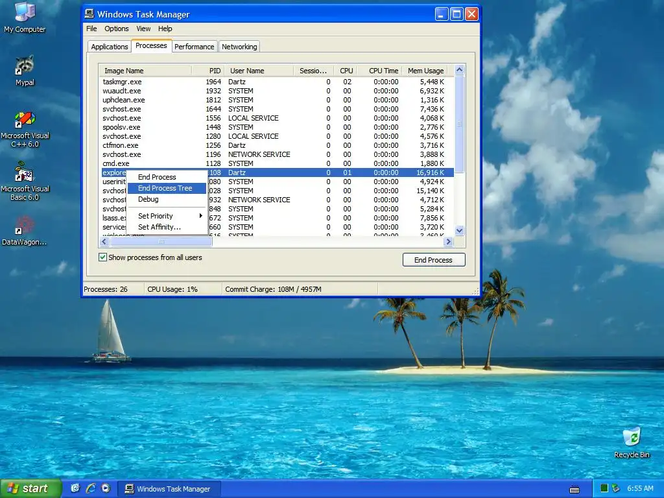Select svchost.exe row with PID 1644

(x=278, y=109)
